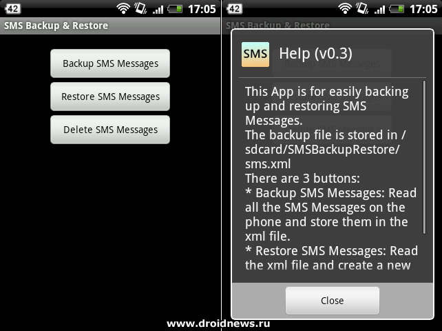Tap the vibrate mode icon in right status bar
The height and width of the screenshot is (331, 442).
click(362, 8)
